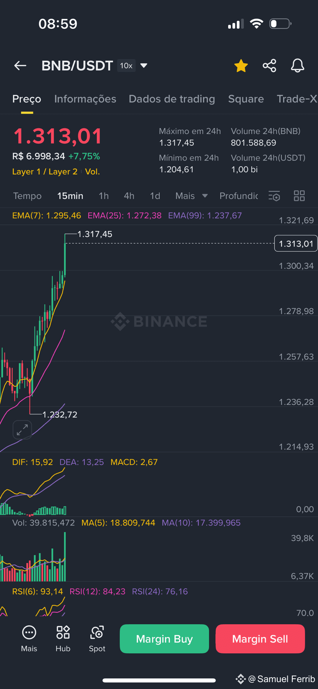Image resolution: width=318 pixels, height=689 pixels.
Task: Select the Tempo chart interval
Action: [x=27, y=196]
